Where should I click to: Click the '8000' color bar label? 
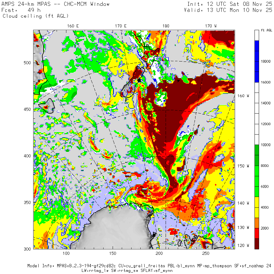click(x=265, y=166)
